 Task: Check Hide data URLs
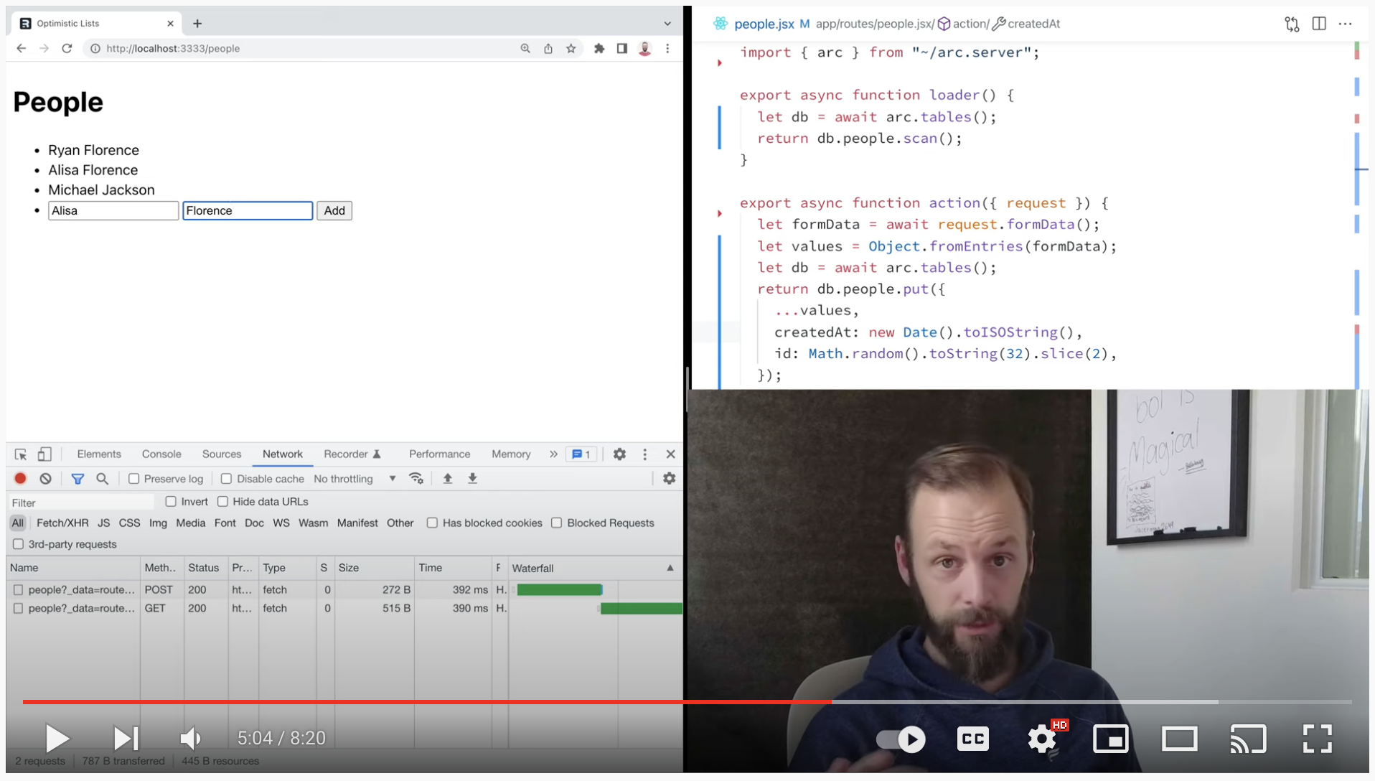[x=223, y=502]
